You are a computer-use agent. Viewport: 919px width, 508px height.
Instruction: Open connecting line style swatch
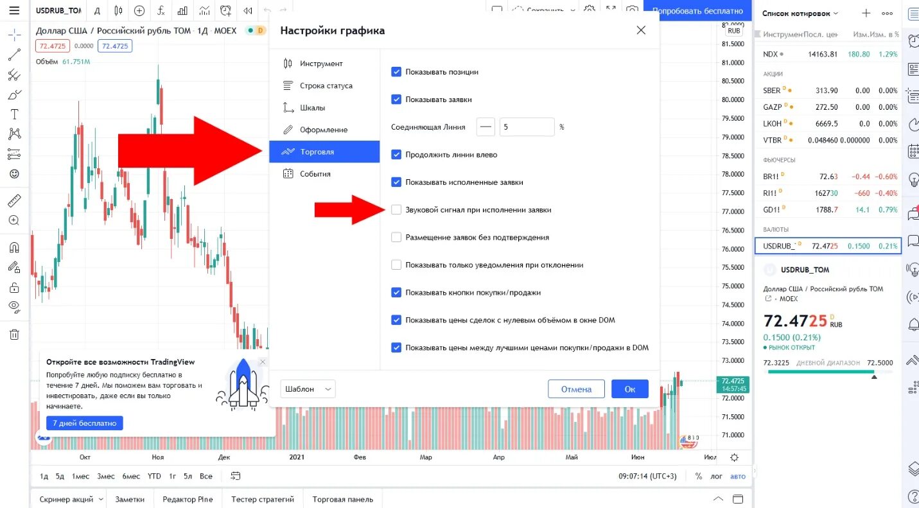486,127
